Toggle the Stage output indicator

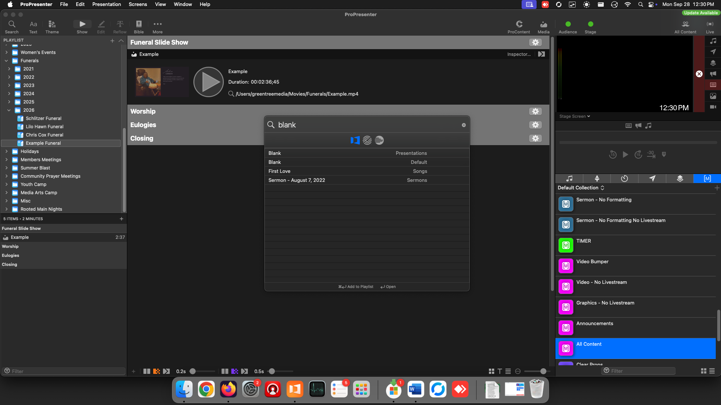pos(590,24)
